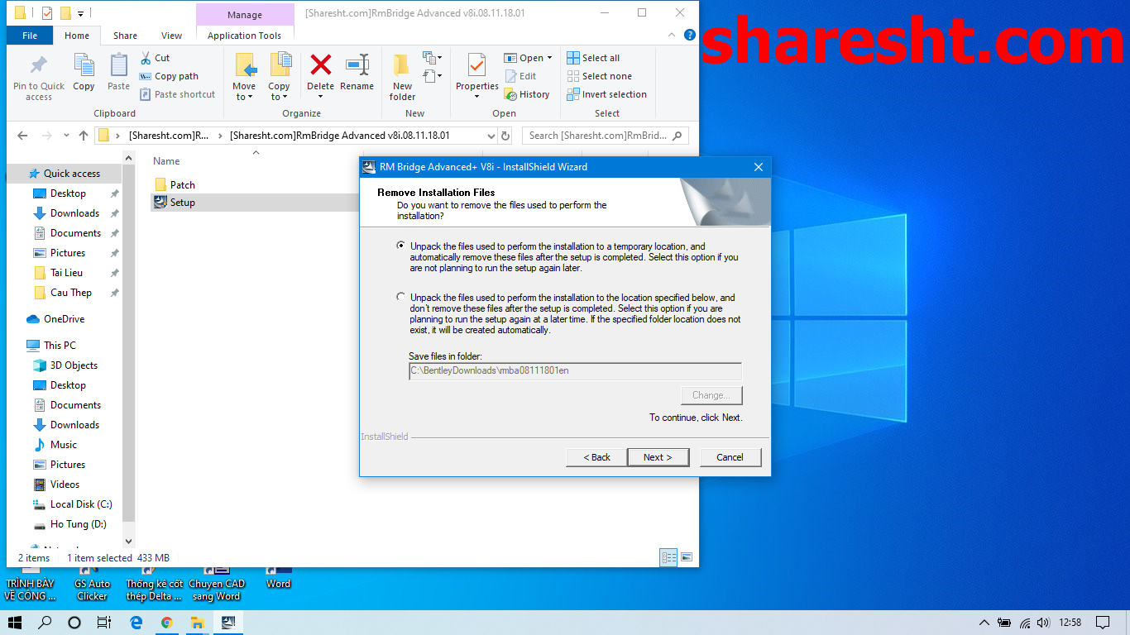Expand the address bar history dropdown
This screenshot has height=635, width=1130.
491,136
